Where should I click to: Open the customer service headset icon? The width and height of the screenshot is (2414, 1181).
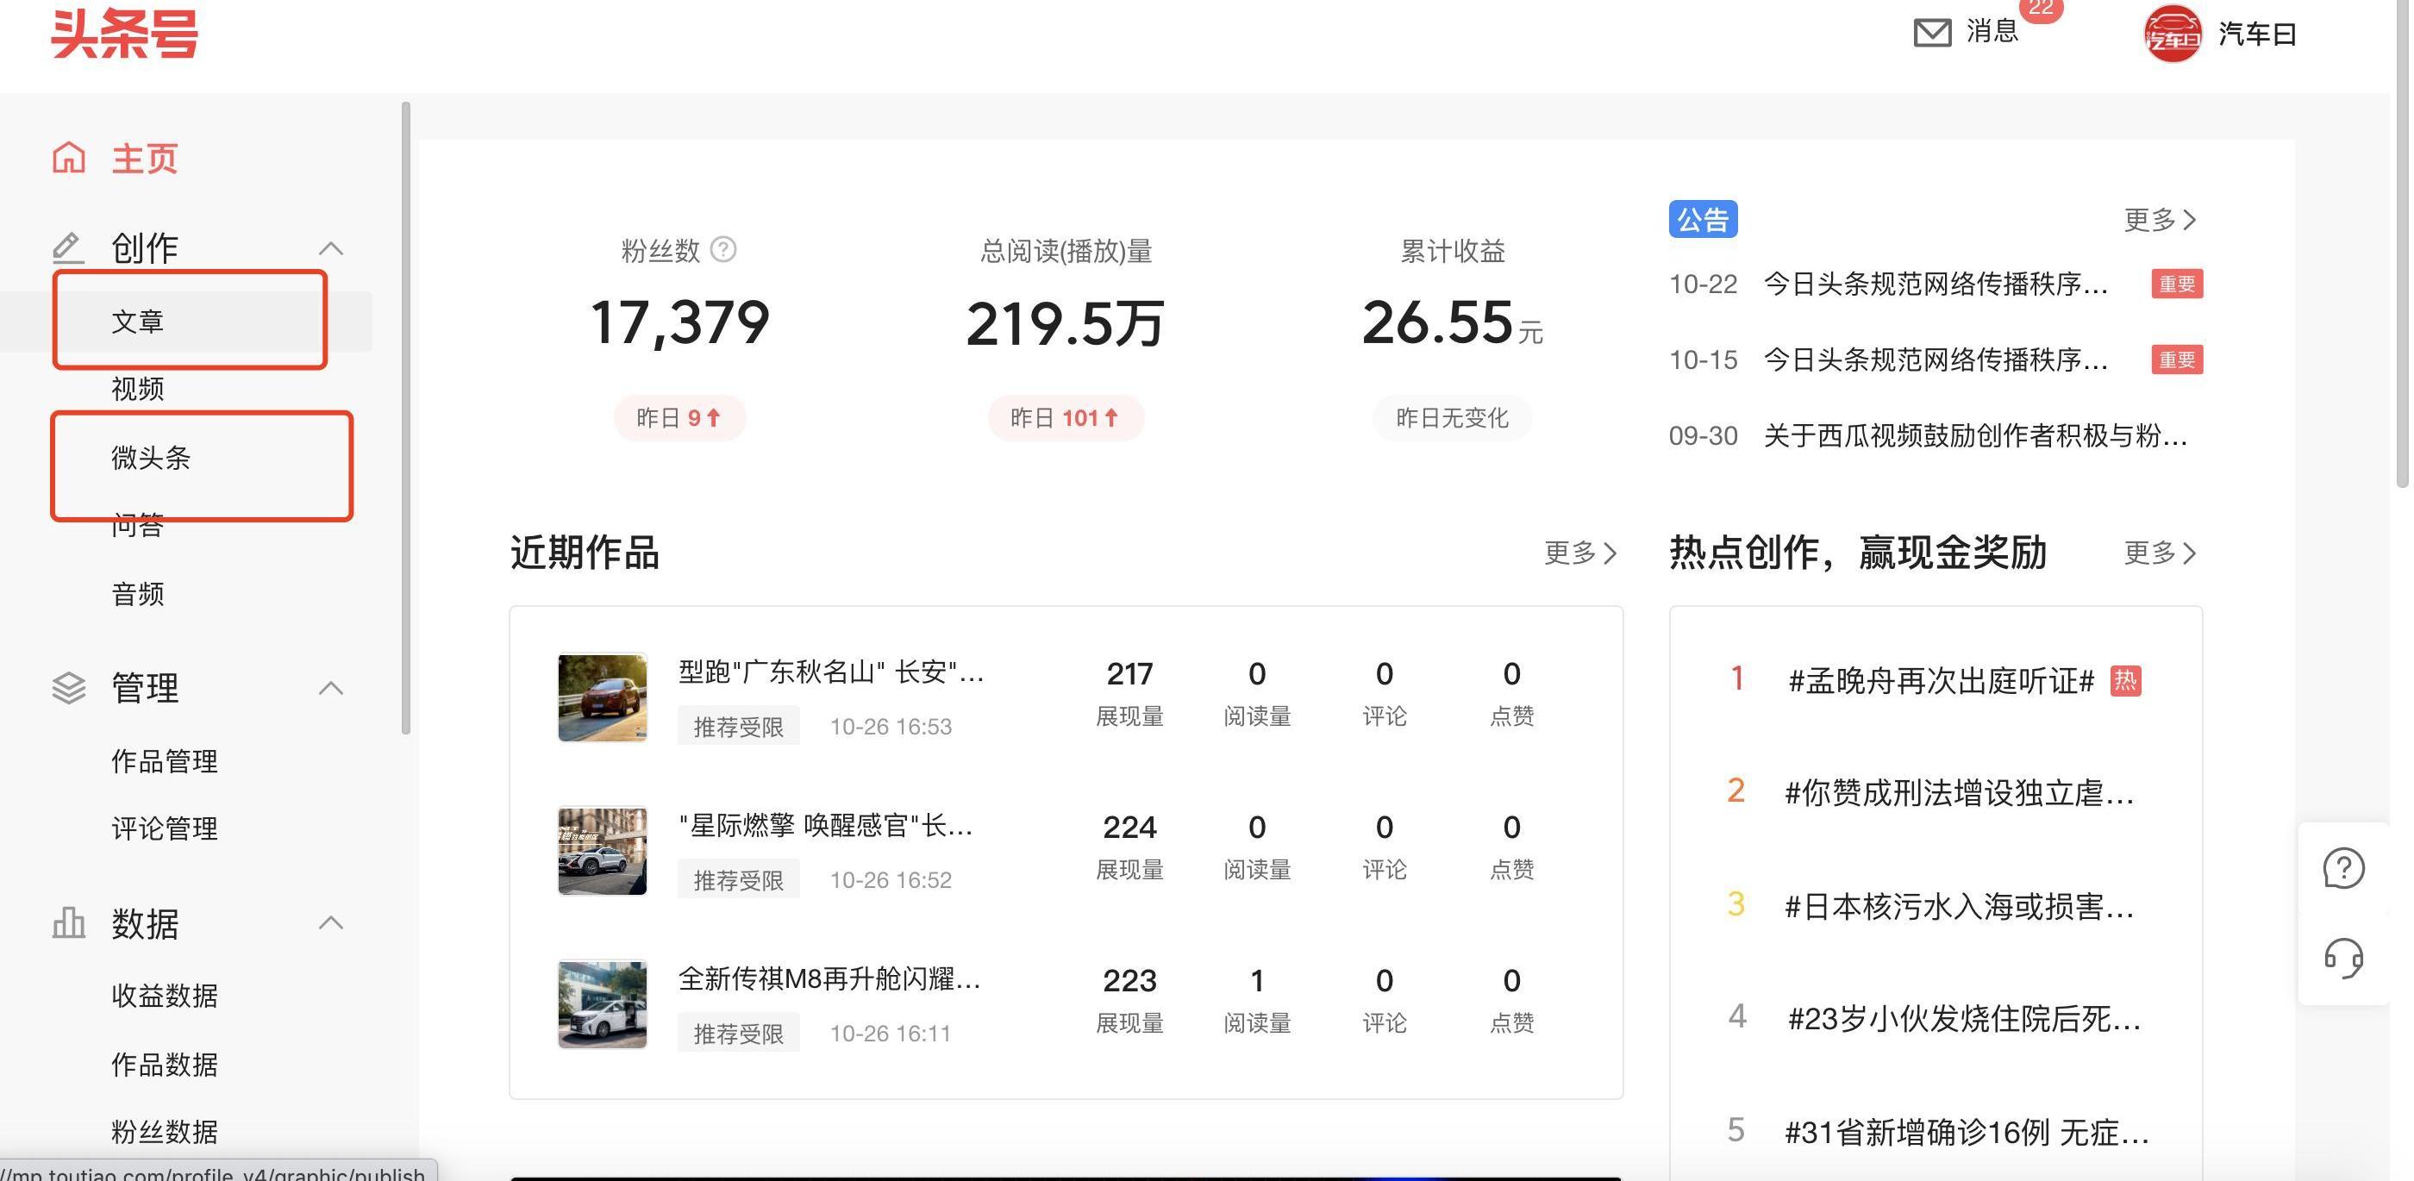tap(2342, 958)
